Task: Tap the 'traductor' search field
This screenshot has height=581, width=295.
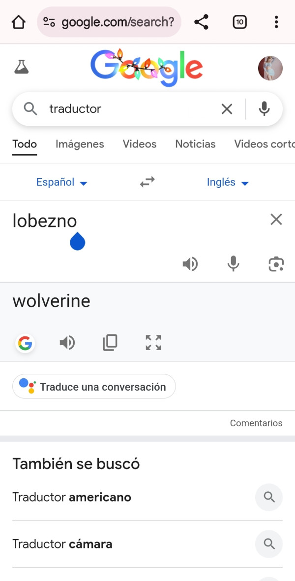Action: (x=128, y=109)
